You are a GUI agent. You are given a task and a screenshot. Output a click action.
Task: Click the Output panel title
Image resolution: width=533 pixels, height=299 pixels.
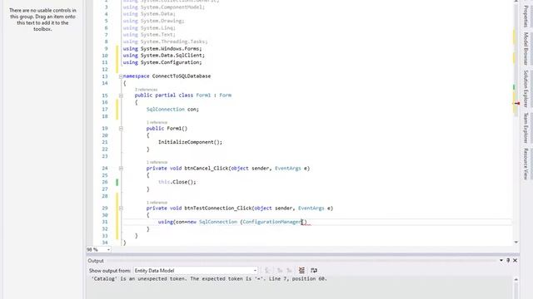(96, 261)
